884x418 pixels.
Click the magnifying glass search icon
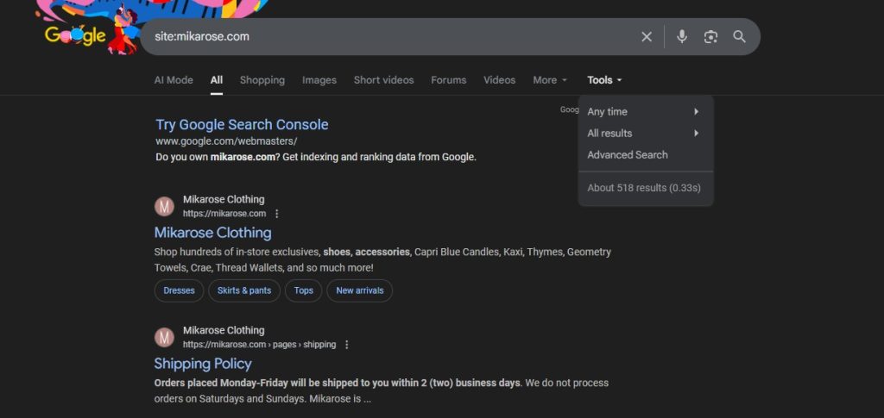(739, 36)
